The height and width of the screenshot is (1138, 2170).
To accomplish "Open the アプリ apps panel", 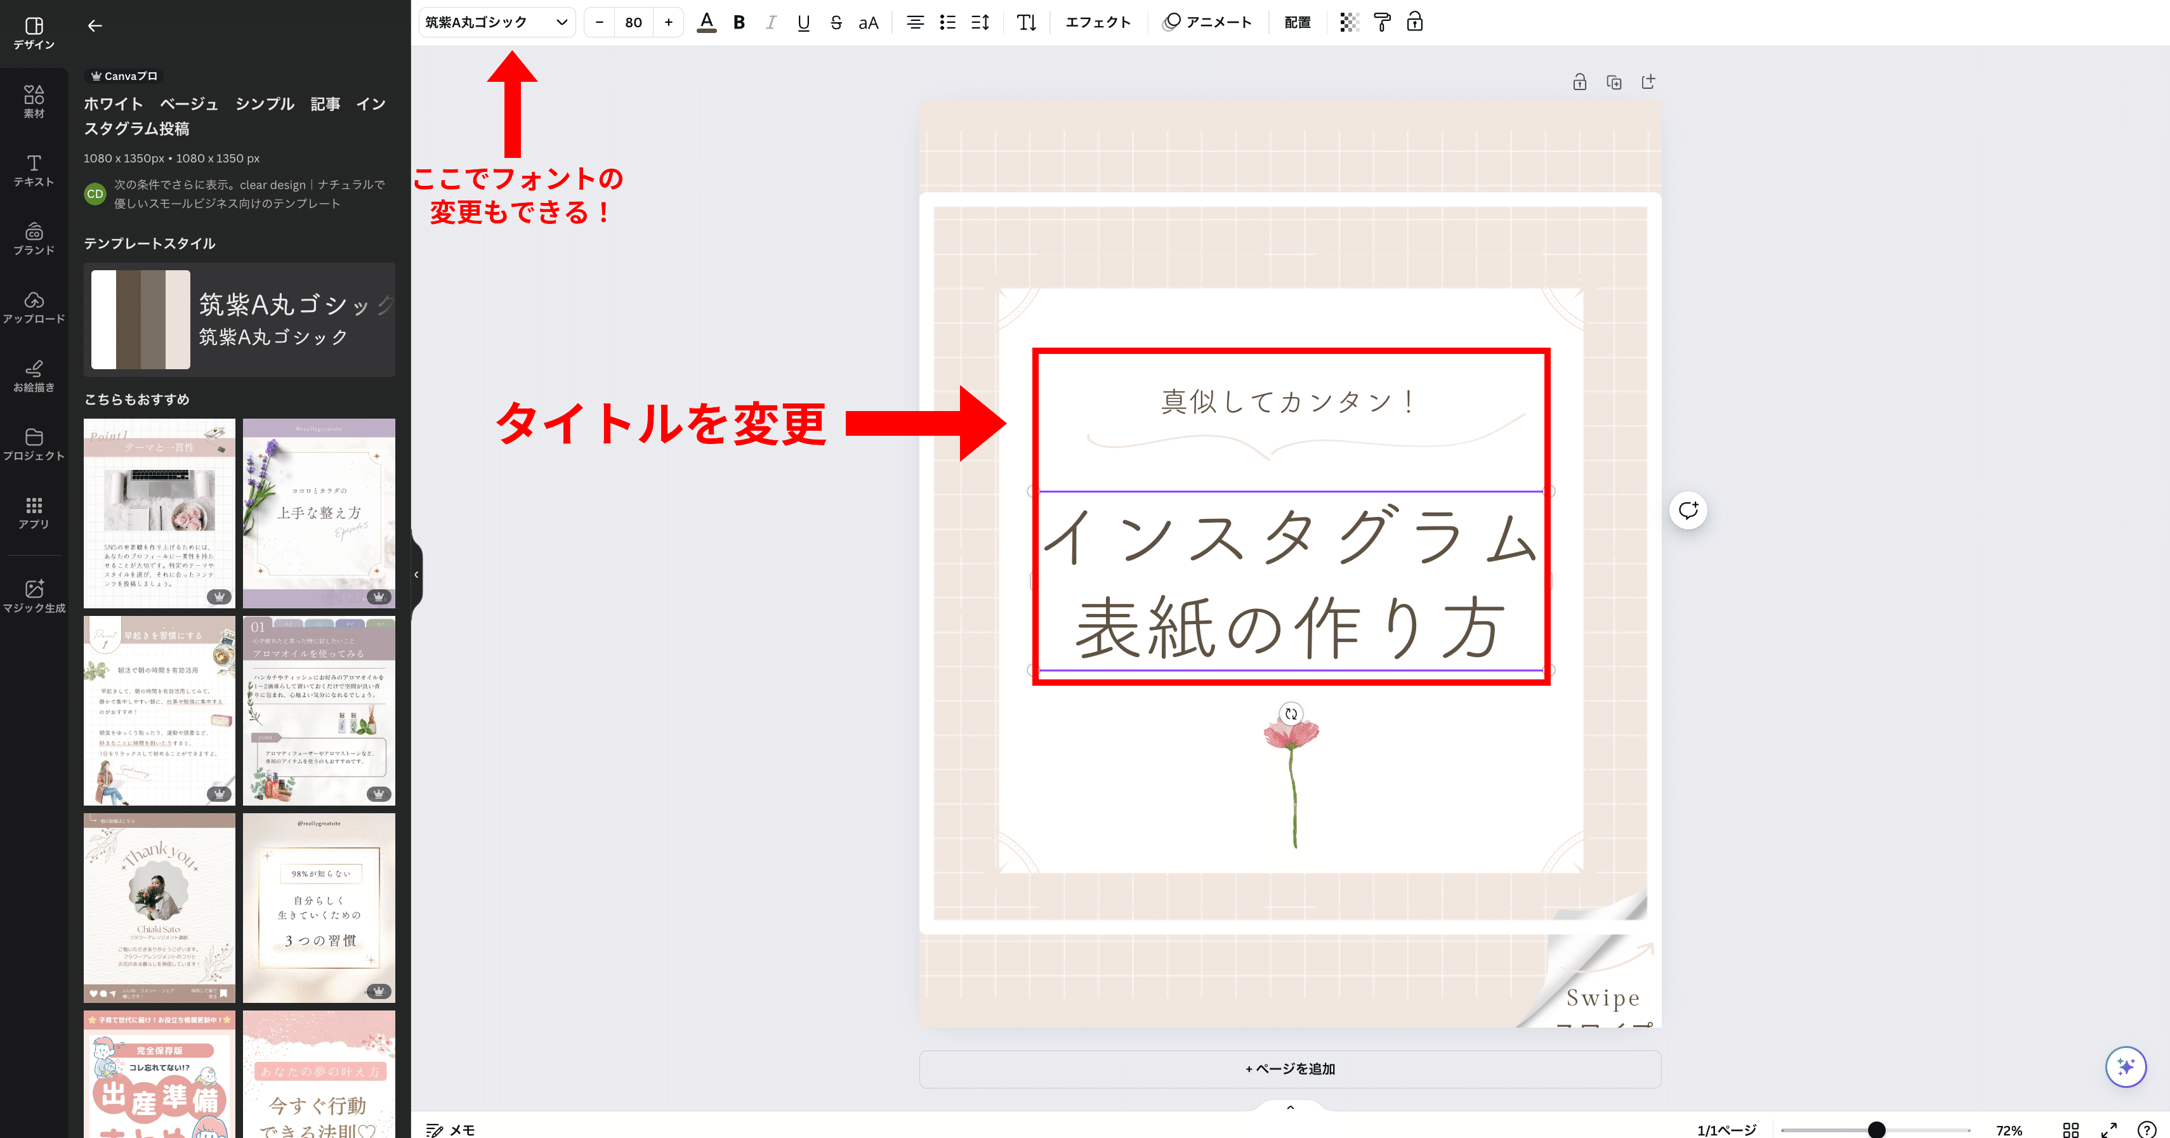I will click(34, 512).
